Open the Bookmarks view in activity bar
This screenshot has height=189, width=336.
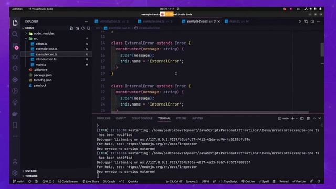(15, 125)
